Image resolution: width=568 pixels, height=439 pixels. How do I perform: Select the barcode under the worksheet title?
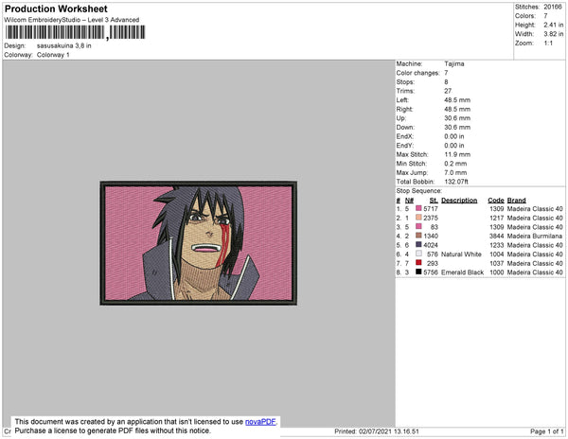pyautogui.click(x=75, y=32)
